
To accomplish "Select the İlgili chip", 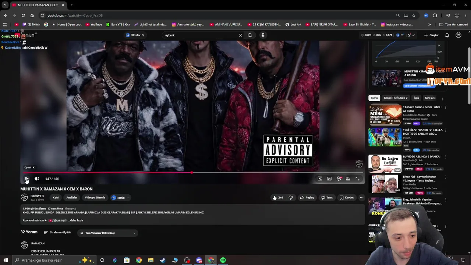I will [416, 98].
